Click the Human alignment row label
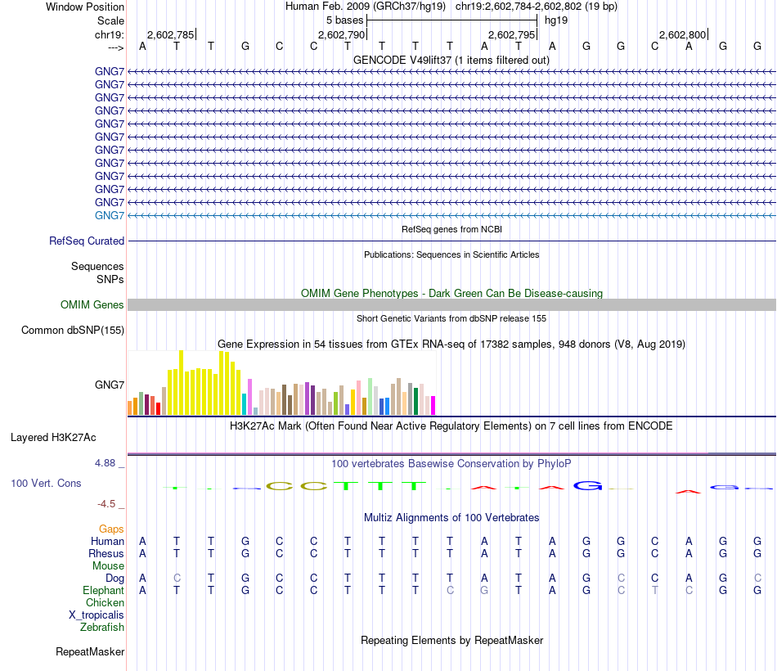This screenshot has height=671, width=777. [107, 541]
